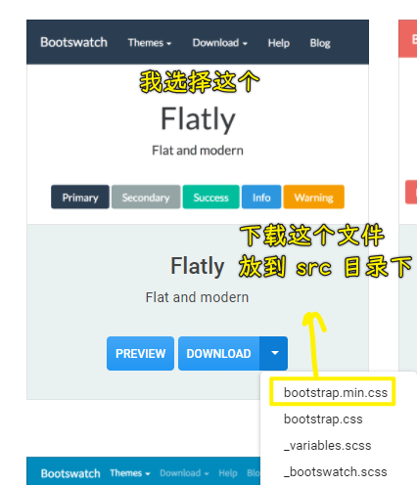The width and height of the screenshot is (417, 485).
Task: Click the green Success button
Action: point(211,197)
